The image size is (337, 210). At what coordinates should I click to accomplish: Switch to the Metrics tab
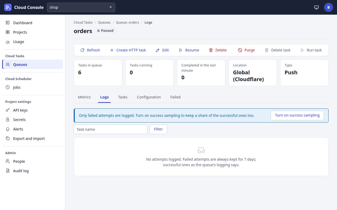coord(84,97)
